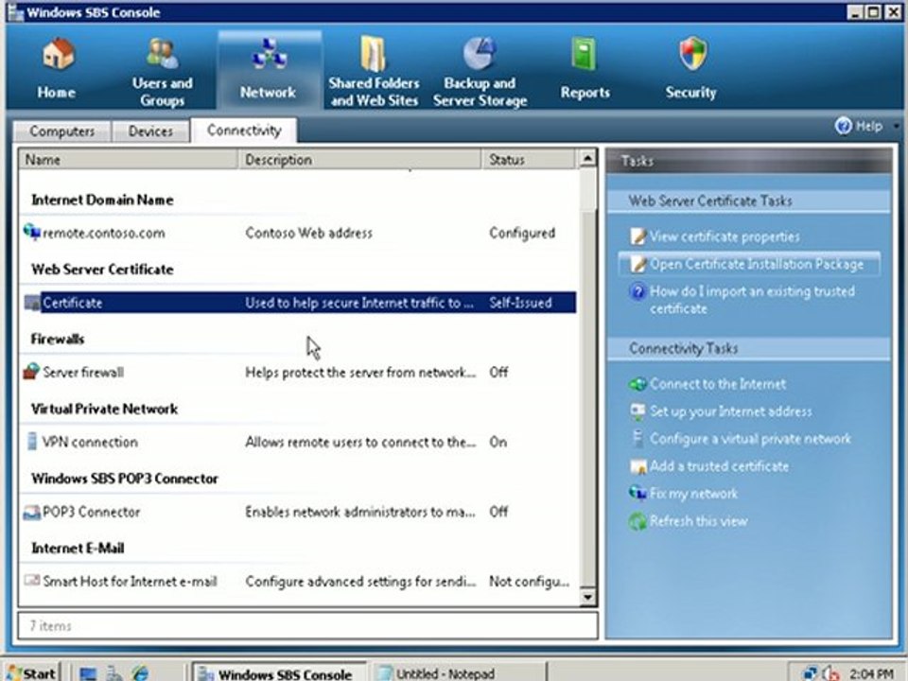Click Show Desktop quick launch icon
908x681 pixels.
(88, 673)
